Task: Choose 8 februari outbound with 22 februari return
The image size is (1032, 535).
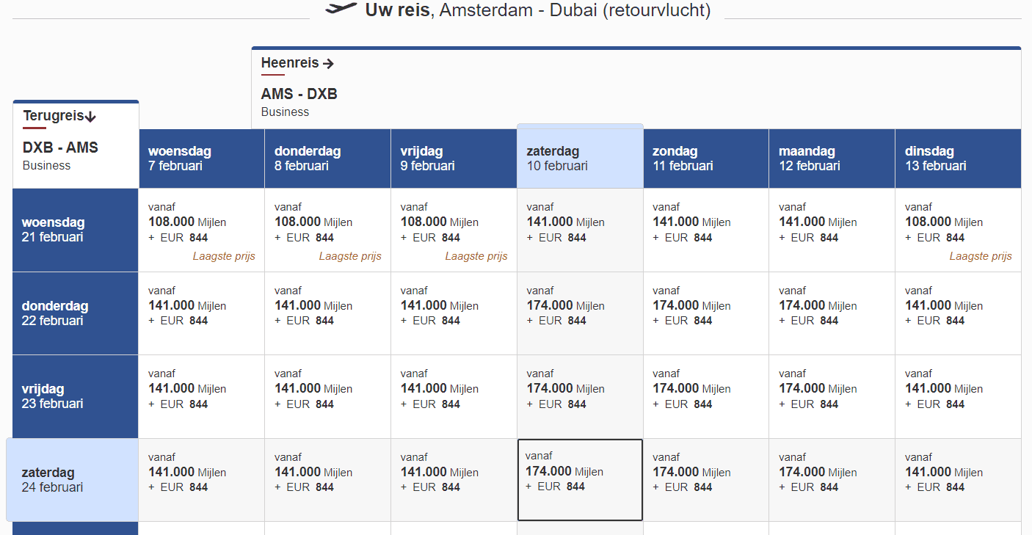Action: [327, 313]
